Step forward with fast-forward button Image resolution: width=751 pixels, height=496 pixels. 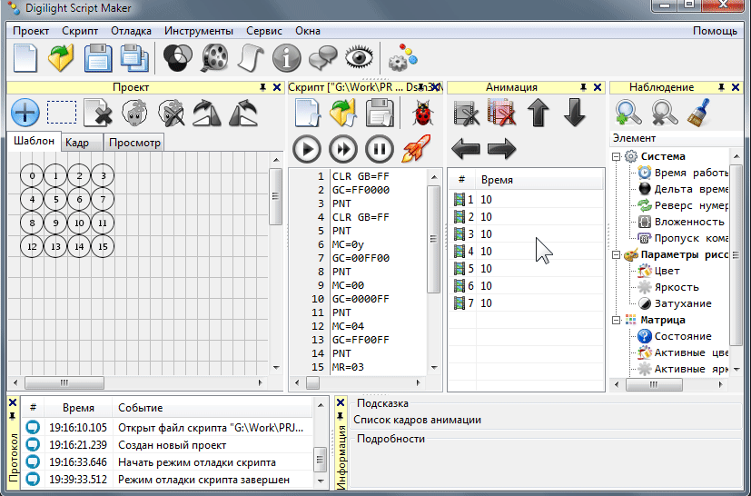point(343,149)
